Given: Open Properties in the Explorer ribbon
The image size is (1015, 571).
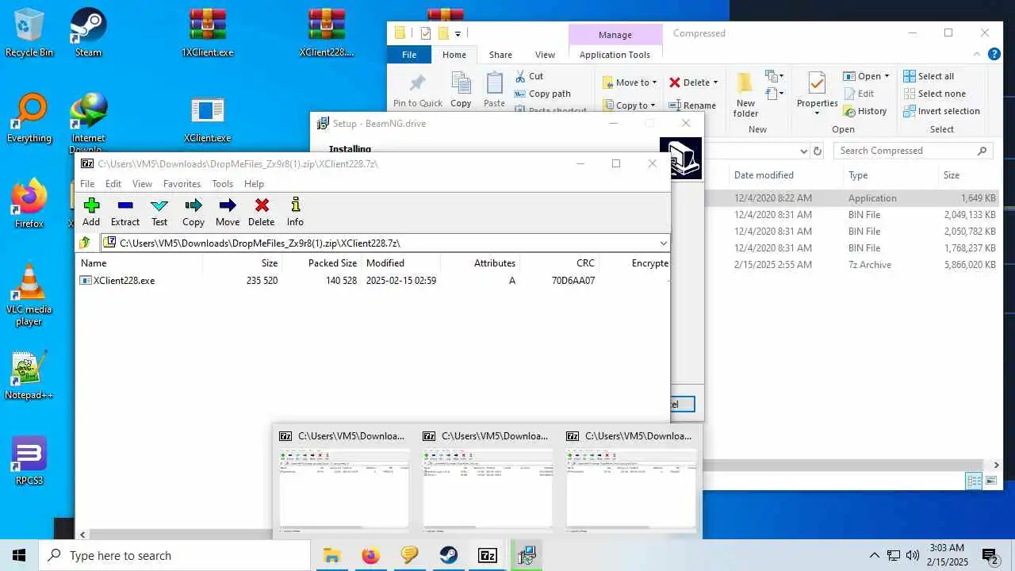Looking at the screenshot, I should point(818,94).
